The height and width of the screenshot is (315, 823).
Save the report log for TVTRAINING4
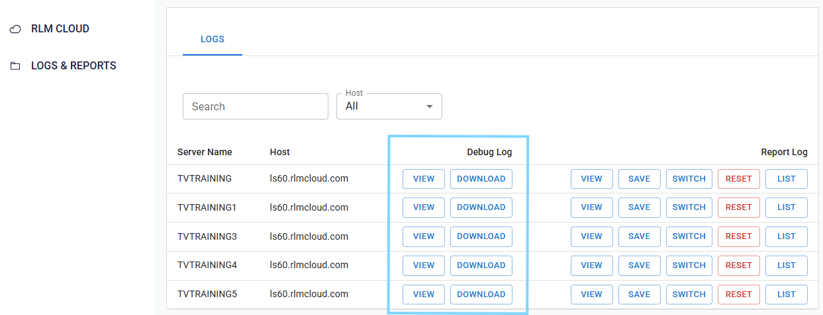point(640,265)
